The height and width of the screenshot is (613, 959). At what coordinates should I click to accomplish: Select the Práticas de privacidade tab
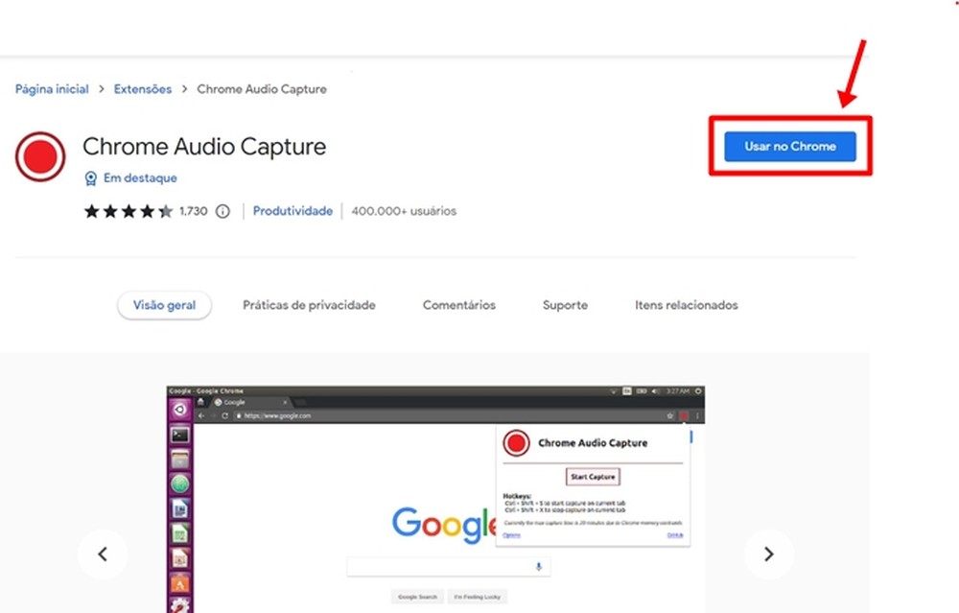click(309, 304)
